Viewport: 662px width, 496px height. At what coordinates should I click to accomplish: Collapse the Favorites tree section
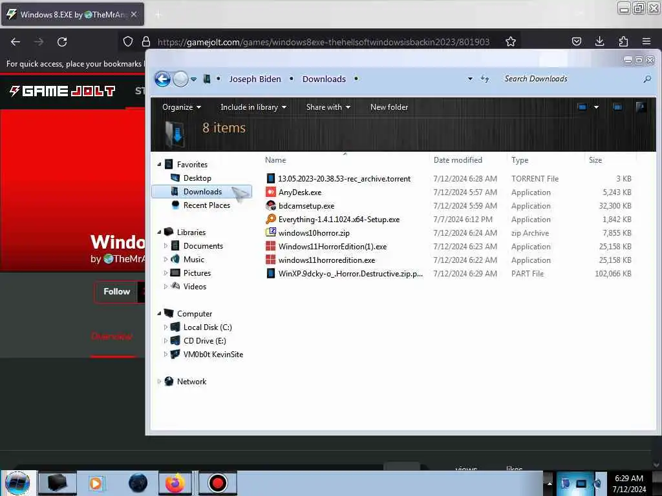coord(159,165)
